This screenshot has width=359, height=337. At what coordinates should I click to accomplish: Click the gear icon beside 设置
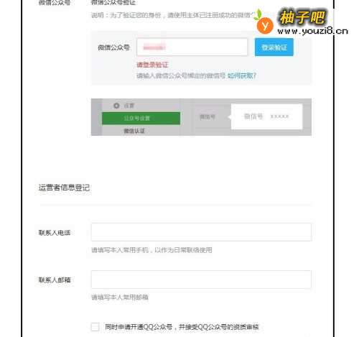click(116, 106)
